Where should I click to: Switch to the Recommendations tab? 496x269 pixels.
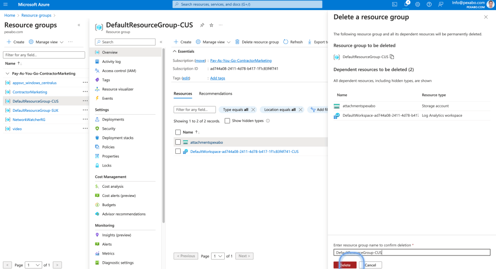[216, 93]
